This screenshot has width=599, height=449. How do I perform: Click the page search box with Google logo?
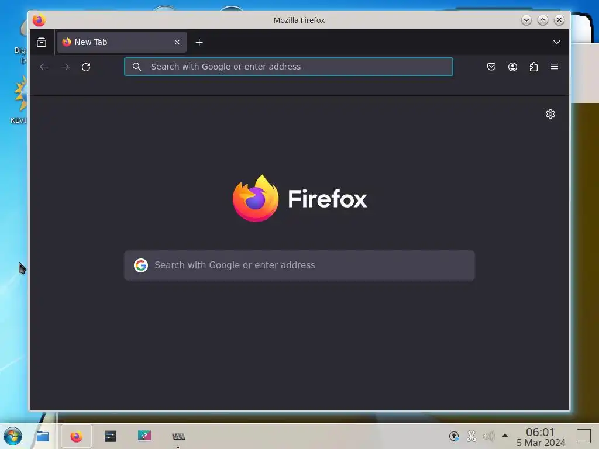pos(299,265)
